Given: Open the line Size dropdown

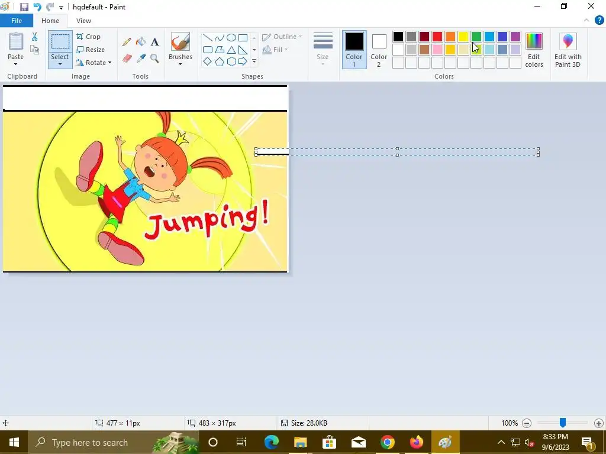Looking at the screenshot, I should click(x=323, y=48).
